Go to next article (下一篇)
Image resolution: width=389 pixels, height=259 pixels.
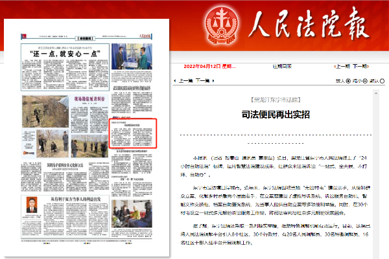pos(202,82)
